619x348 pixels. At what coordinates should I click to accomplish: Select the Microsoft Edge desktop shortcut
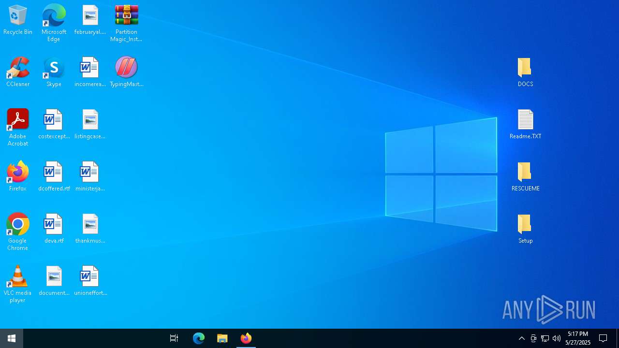(54, 23)
